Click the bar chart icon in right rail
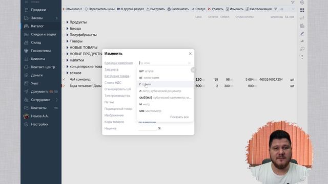 [x=302, y=26]
